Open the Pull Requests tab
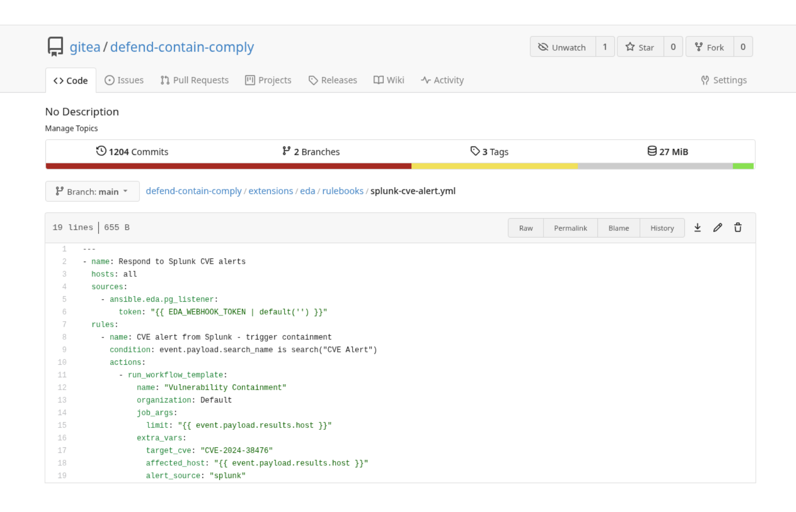 click(194, 80)
